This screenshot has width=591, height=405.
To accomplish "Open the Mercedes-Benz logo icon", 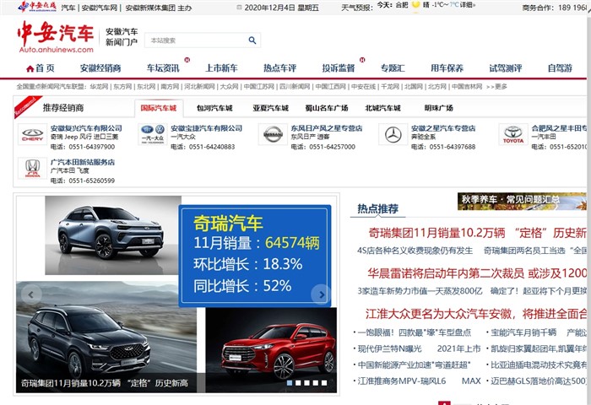I will tap(393, 134).
